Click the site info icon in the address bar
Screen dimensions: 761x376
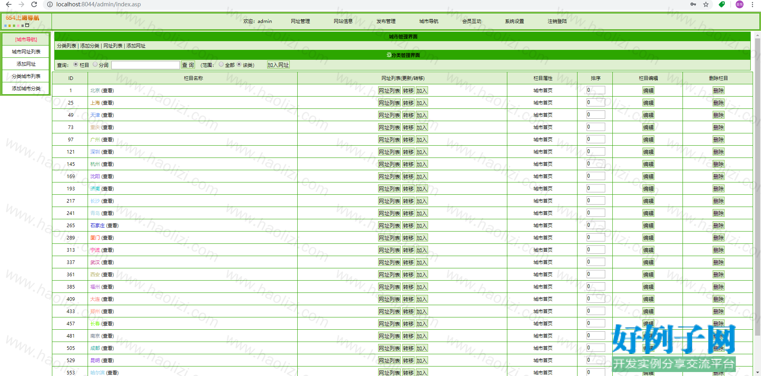[50, 4]
